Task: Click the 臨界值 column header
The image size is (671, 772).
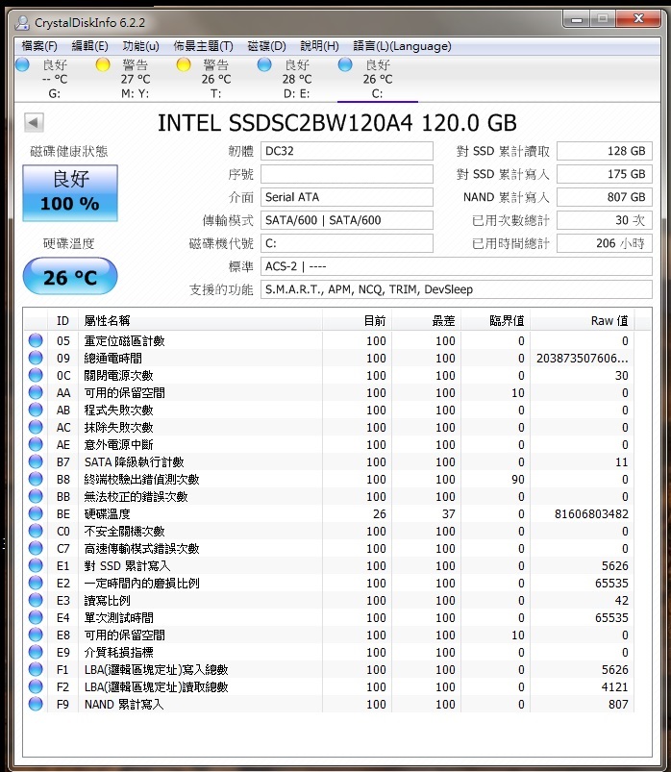Action: tap(496, 321)
